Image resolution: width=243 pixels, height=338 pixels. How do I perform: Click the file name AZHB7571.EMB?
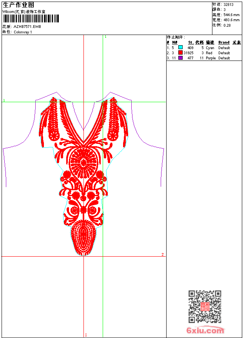coord(27,27)
